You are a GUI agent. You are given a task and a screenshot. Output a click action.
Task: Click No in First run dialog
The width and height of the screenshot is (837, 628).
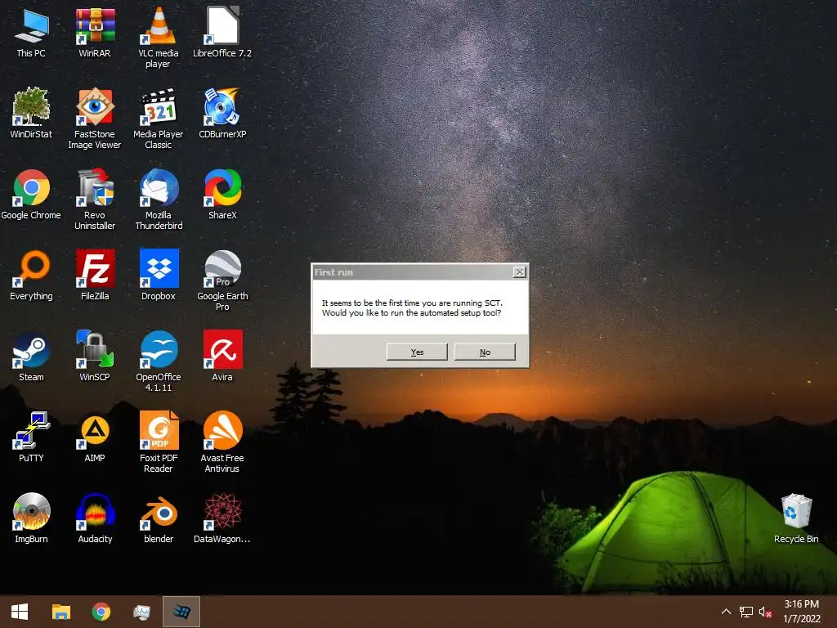pyautogui.click(x=485, y=352)
